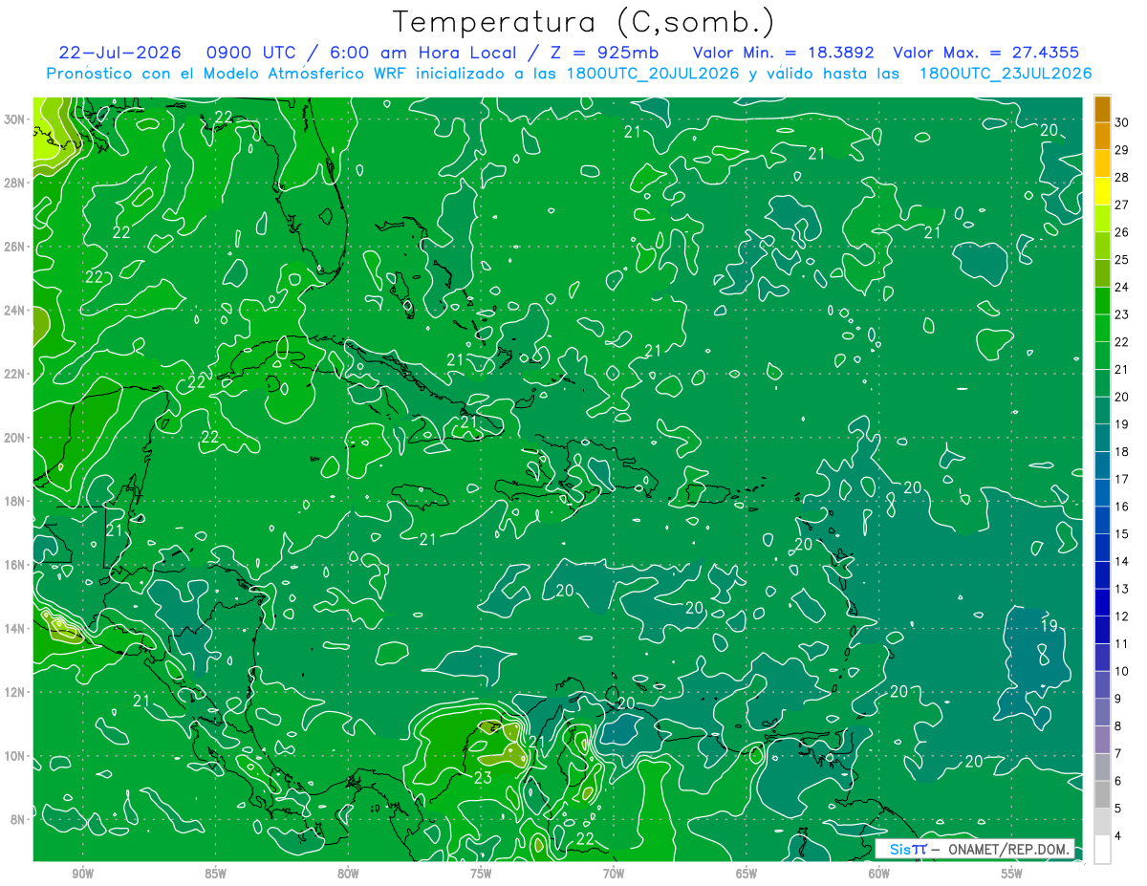Click the contour label 19 on the map
Screen dimensions: 1147x886
(x=1049, y=626)
